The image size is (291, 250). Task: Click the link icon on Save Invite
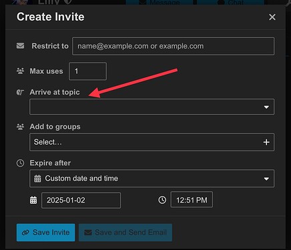coord(25,233)
